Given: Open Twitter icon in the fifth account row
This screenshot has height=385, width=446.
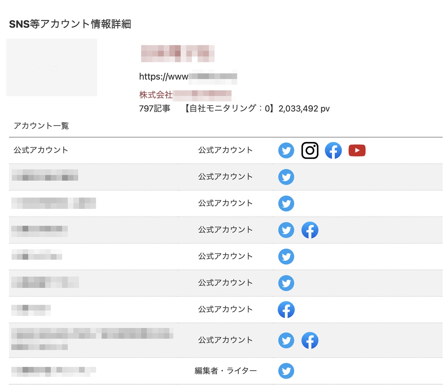Looking at the screenshot, I should point(286,257).
